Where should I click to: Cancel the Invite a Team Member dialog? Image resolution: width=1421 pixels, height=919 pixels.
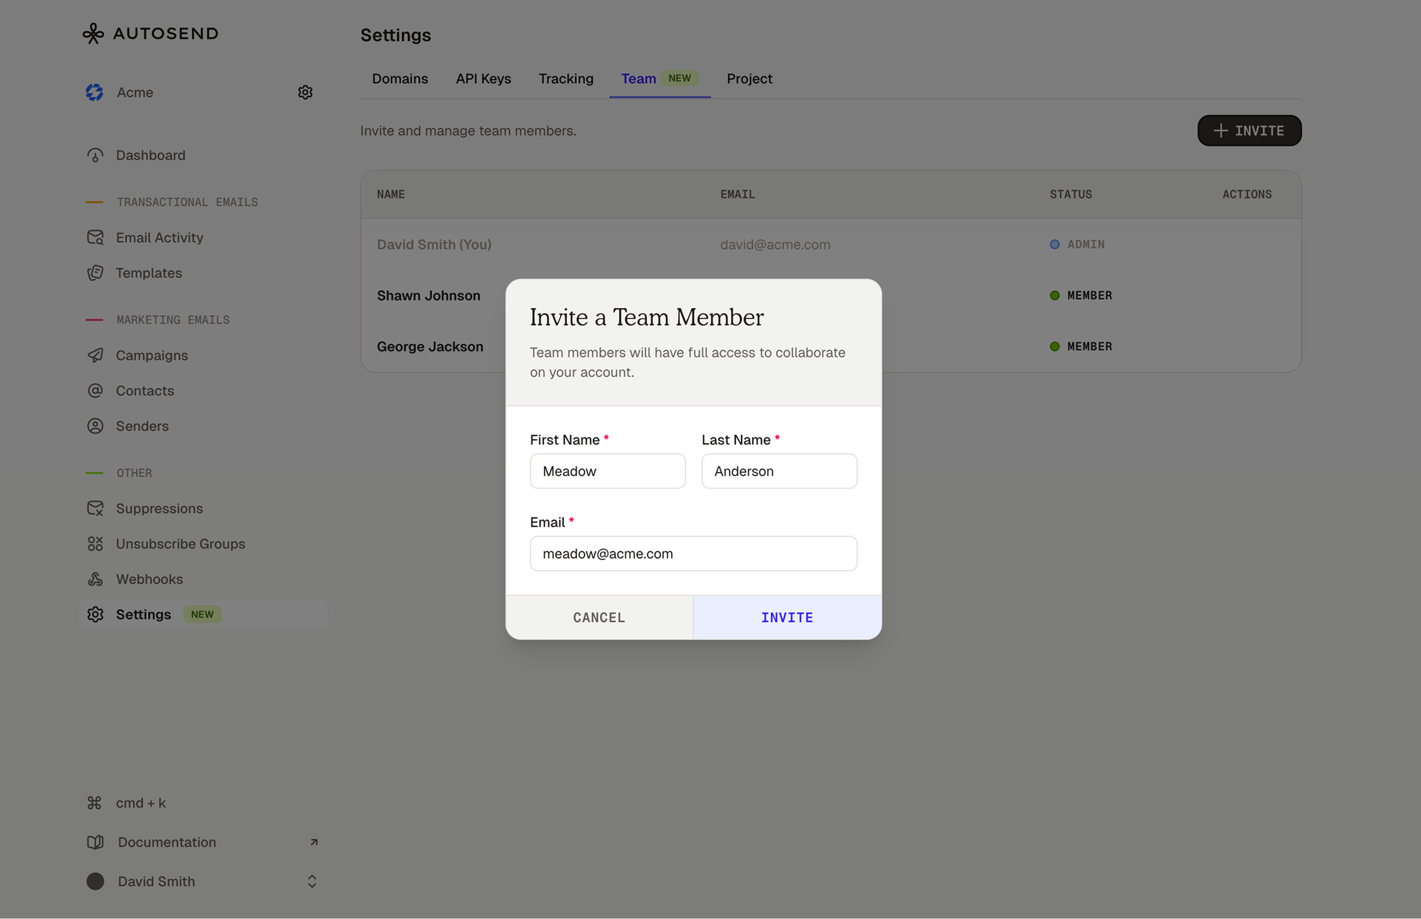[598, 617]
